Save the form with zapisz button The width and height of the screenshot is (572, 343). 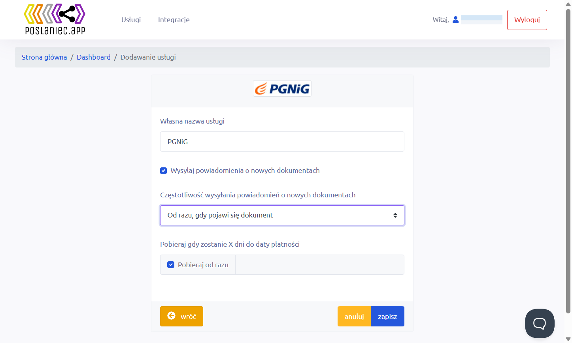click(x=387, y=317)
